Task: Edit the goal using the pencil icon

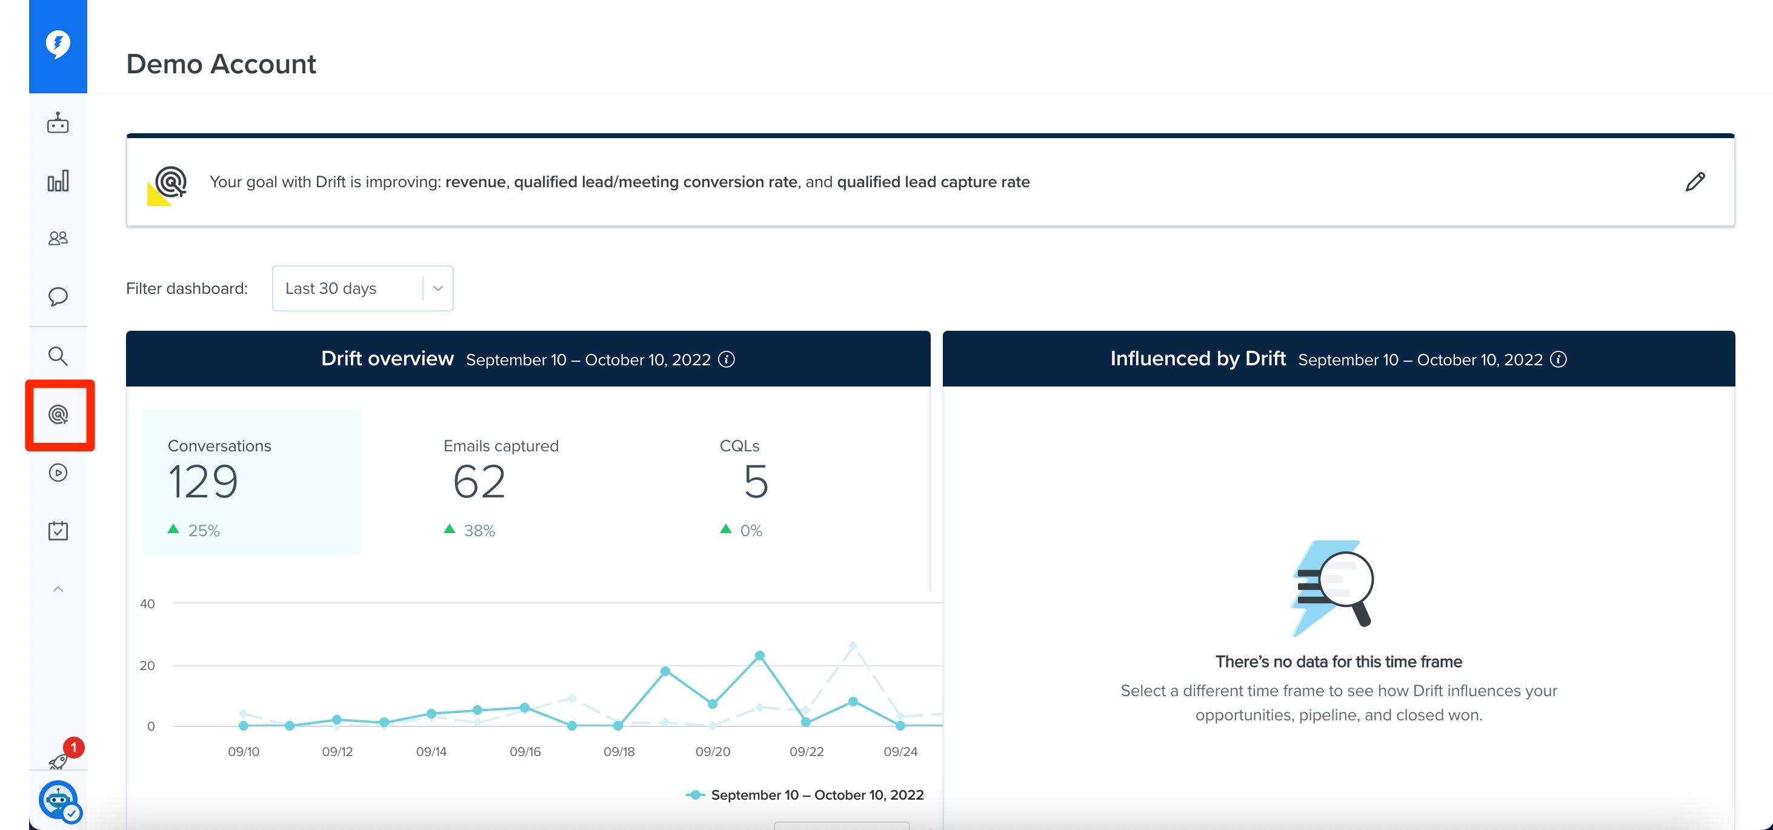Action: [x=1695, y=182]
